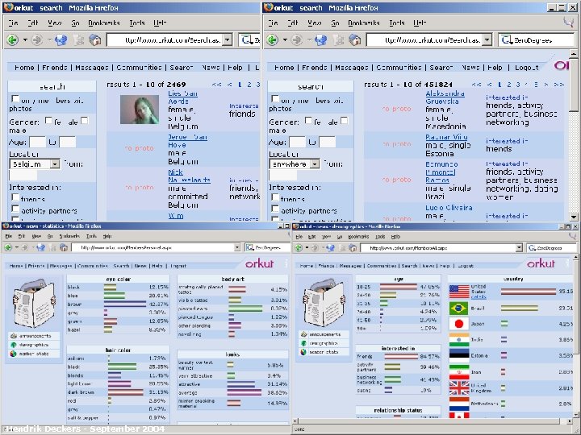581x435 pixels.
Task: Reload the page in top-left search window
Action: [x=61, y=39]
